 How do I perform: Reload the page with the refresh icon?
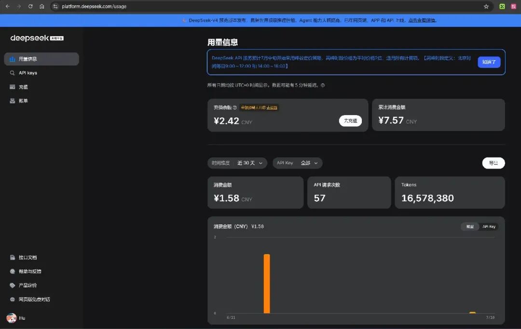click(30, 6)
